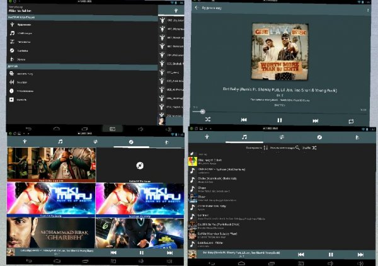Next track in albums screen mini player

coord(169,253)
